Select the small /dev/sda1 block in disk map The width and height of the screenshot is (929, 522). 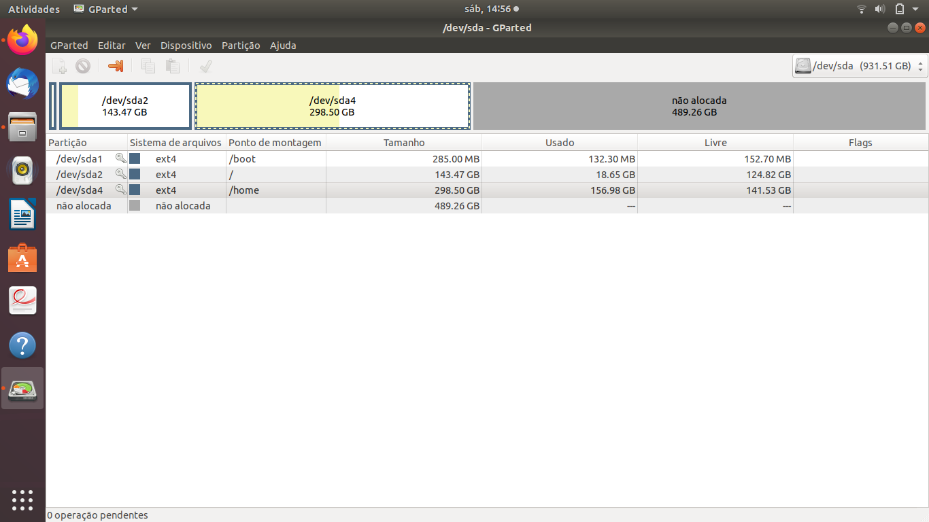(52, 106)
